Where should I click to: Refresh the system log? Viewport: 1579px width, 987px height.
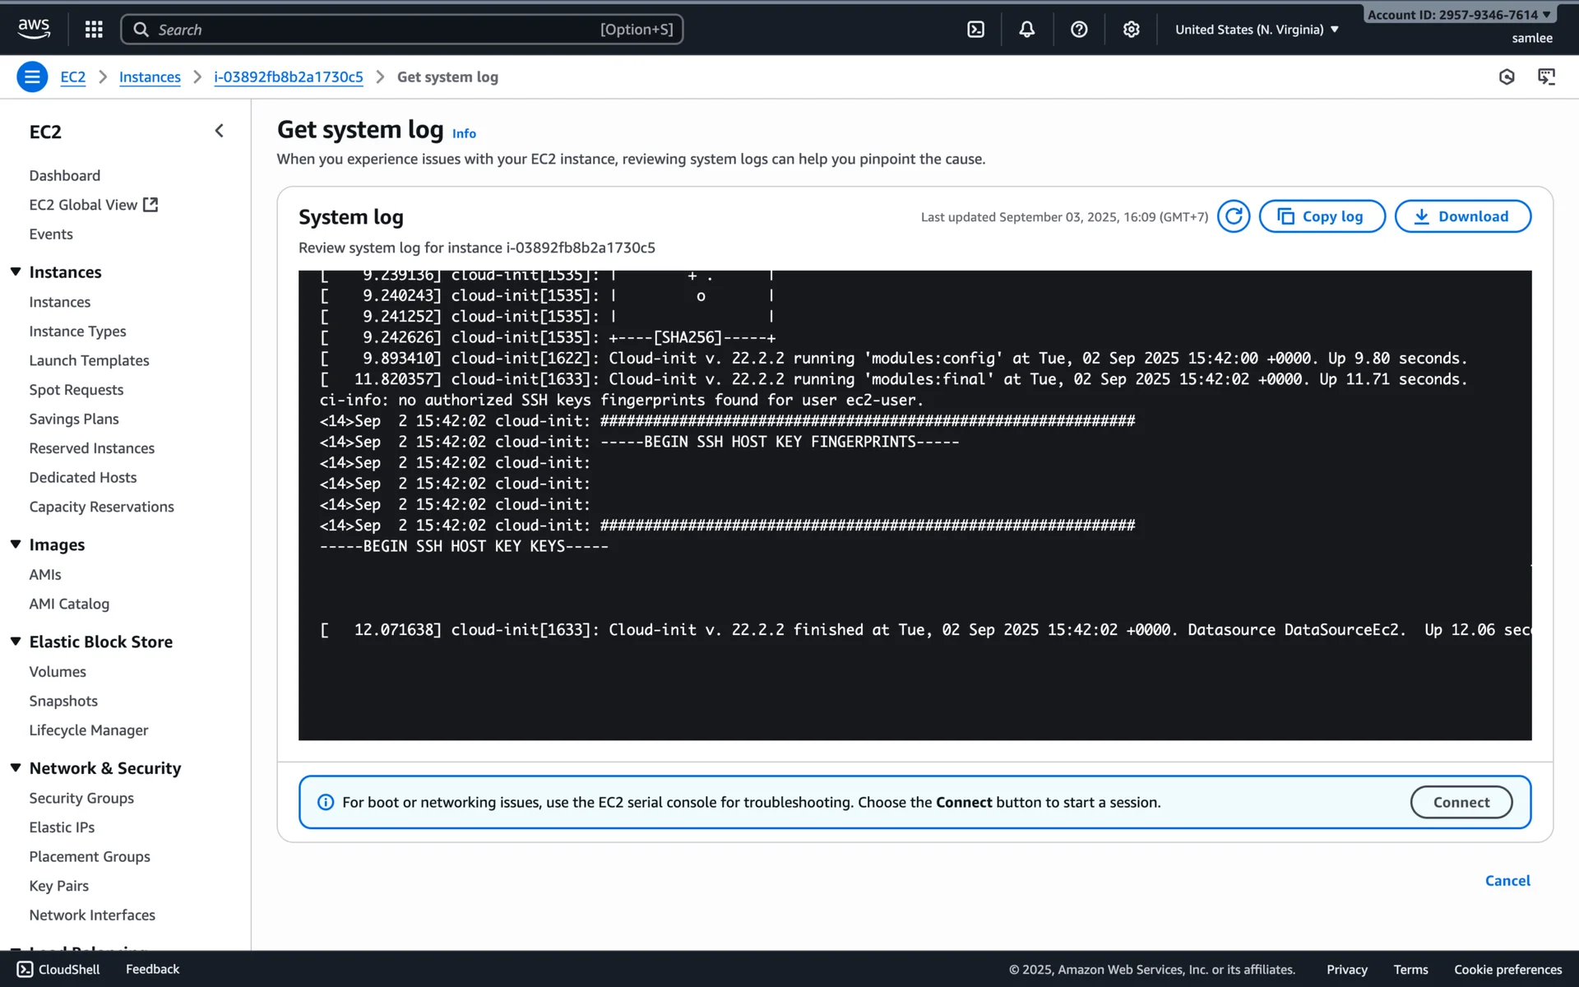click(1233, 216)
